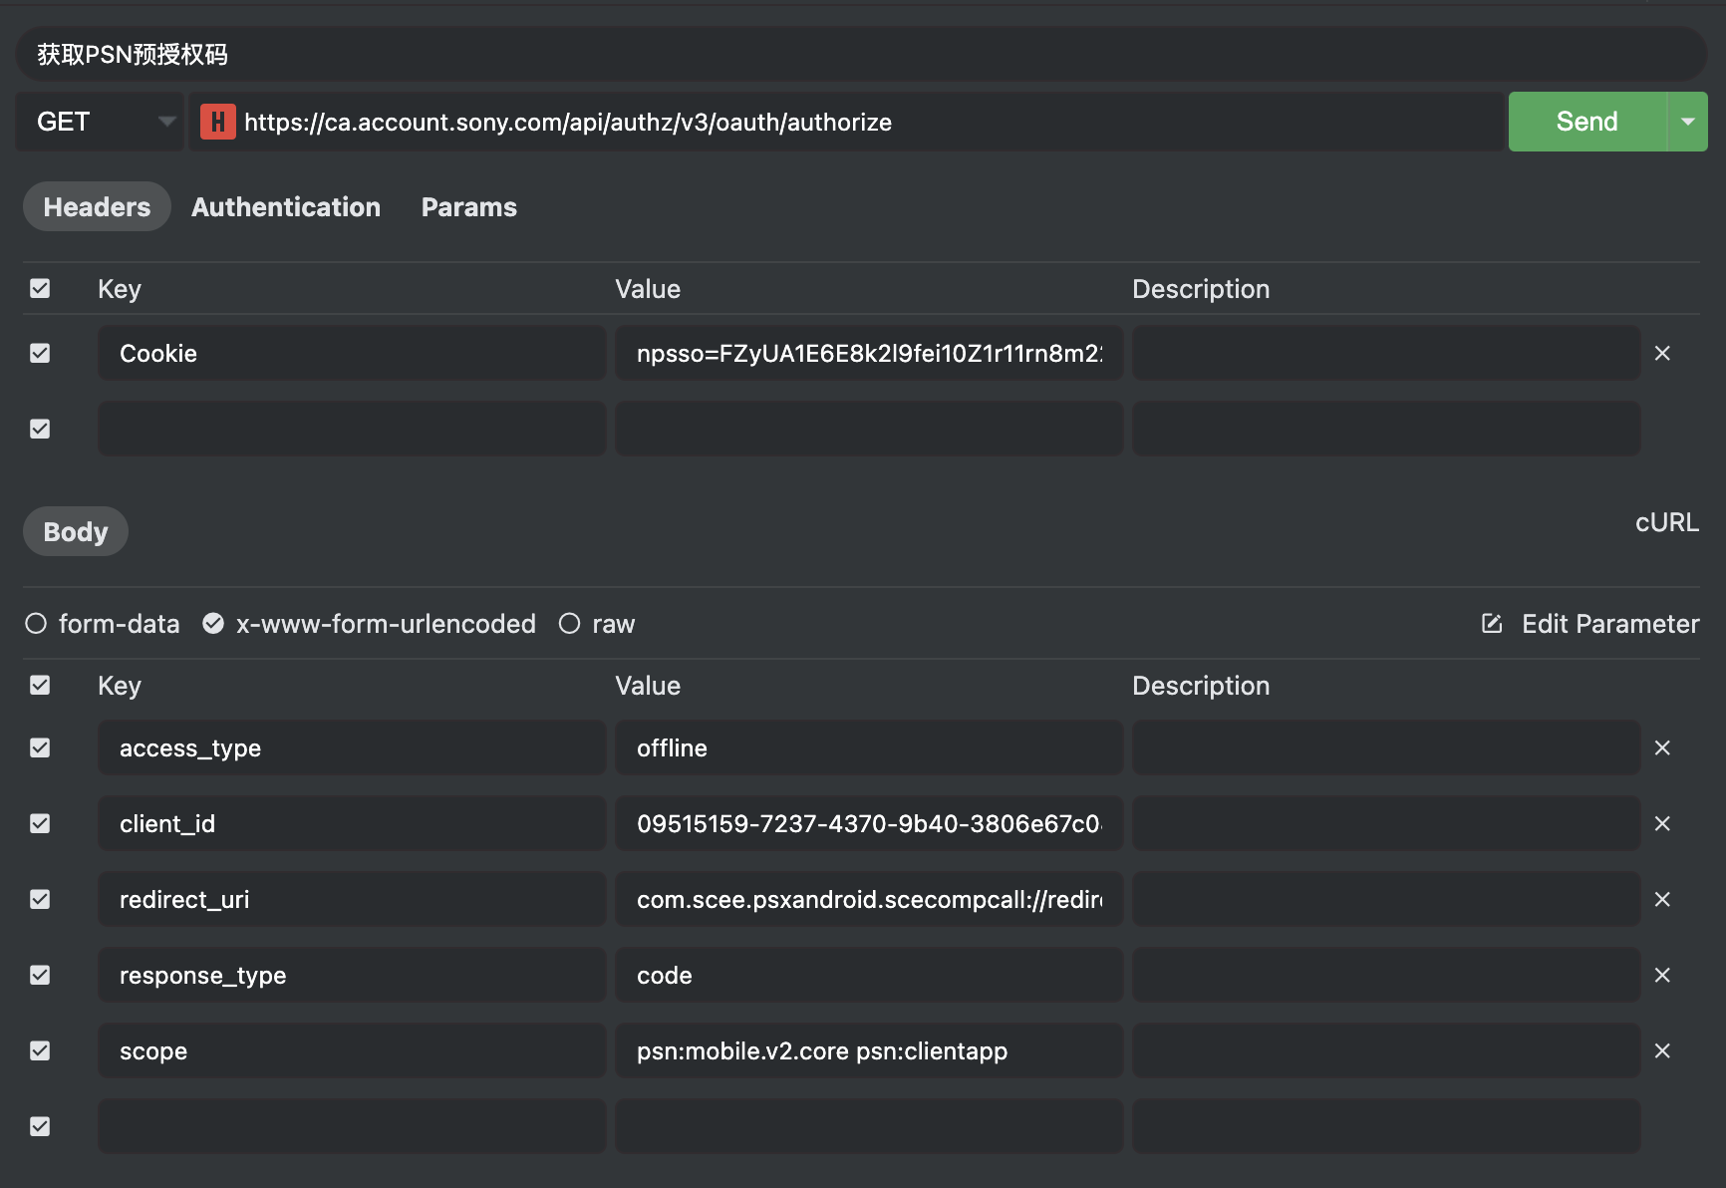The width and height of the screenshot is (1726, 1188).
Task: Disable the client_id parameter checkbox
Action: tap(40, 823)
